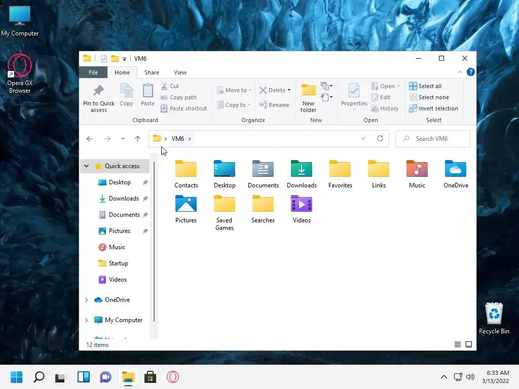
Task: Click the Cut scissors command
Action: [170, 86]
